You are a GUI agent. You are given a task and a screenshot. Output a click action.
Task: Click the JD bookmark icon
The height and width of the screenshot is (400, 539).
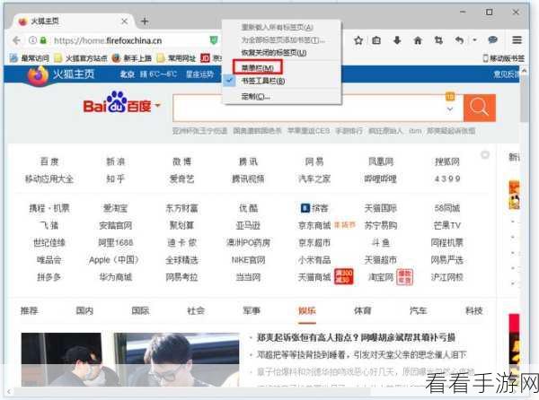[205, 58]
